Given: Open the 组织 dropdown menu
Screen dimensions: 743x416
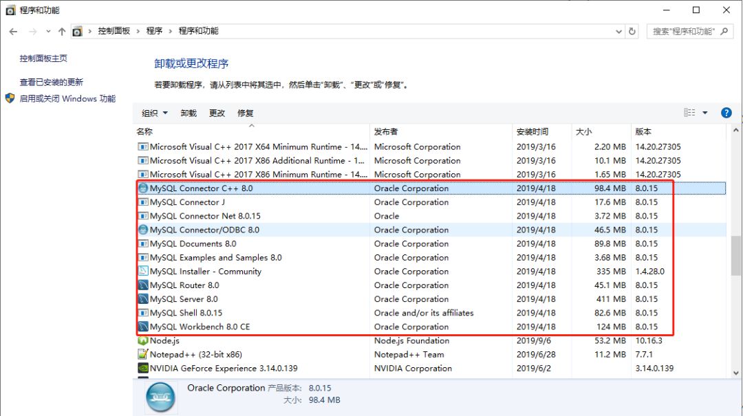Looking at the screenshot, I should (x=155, y=113).
